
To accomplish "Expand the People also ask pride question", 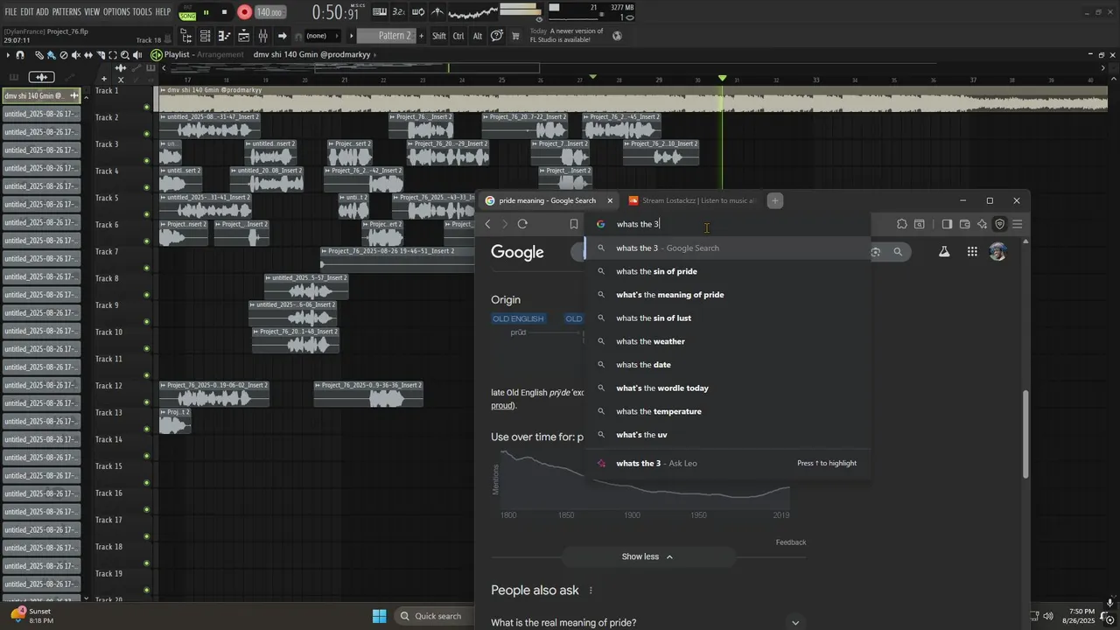I will coord(647,622).
